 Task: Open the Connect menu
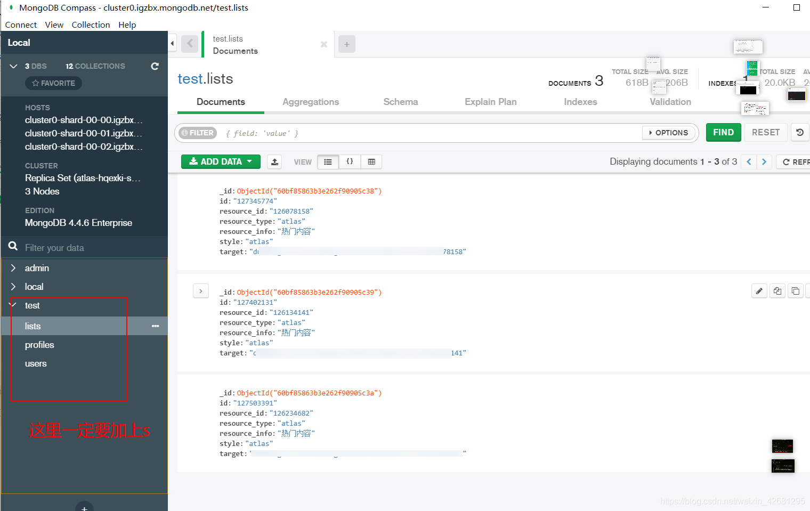pos(21,25)
